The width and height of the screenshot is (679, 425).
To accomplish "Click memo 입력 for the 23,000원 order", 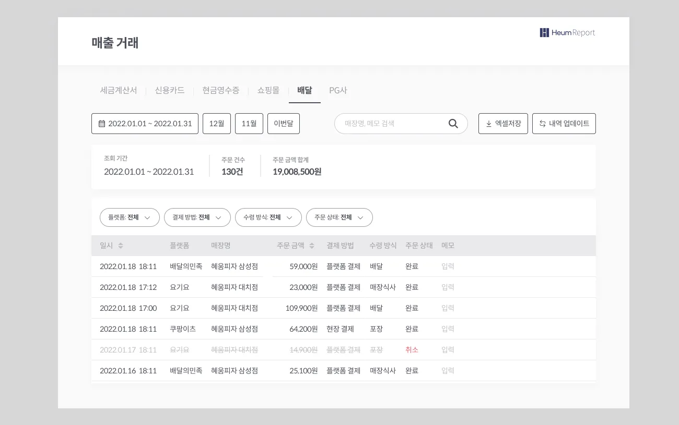I will tap(448, 287).
